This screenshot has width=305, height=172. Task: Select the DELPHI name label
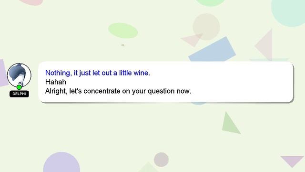point(19,94)
